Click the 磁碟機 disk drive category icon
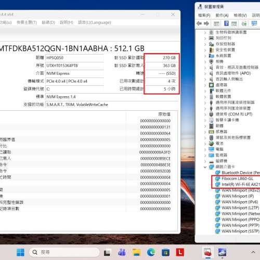The image size is (260, 260). (211, 161)
